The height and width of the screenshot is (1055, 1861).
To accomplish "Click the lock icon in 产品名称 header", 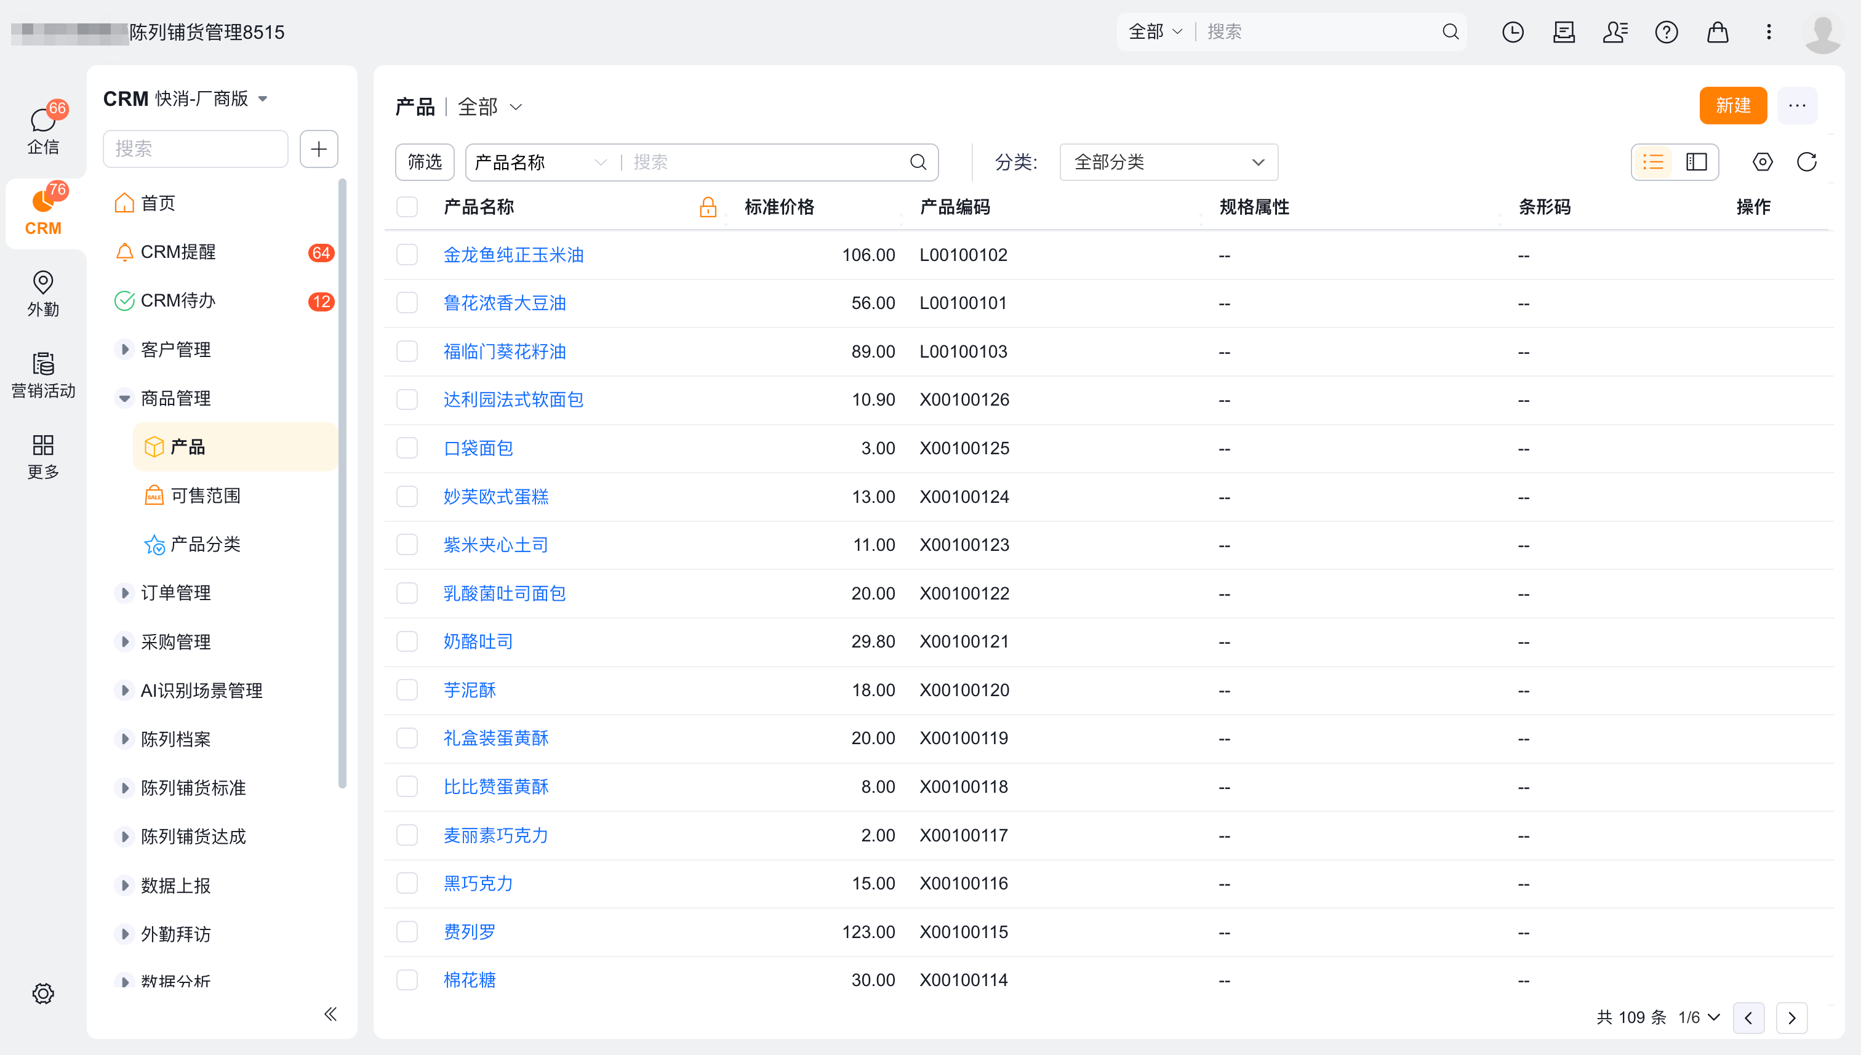I will (708, 207).
